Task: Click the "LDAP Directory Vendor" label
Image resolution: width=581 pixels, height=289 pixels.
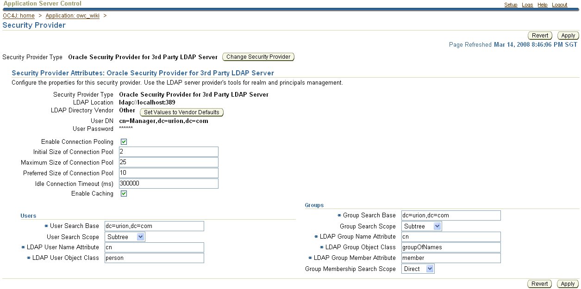Action: (82, 111)
